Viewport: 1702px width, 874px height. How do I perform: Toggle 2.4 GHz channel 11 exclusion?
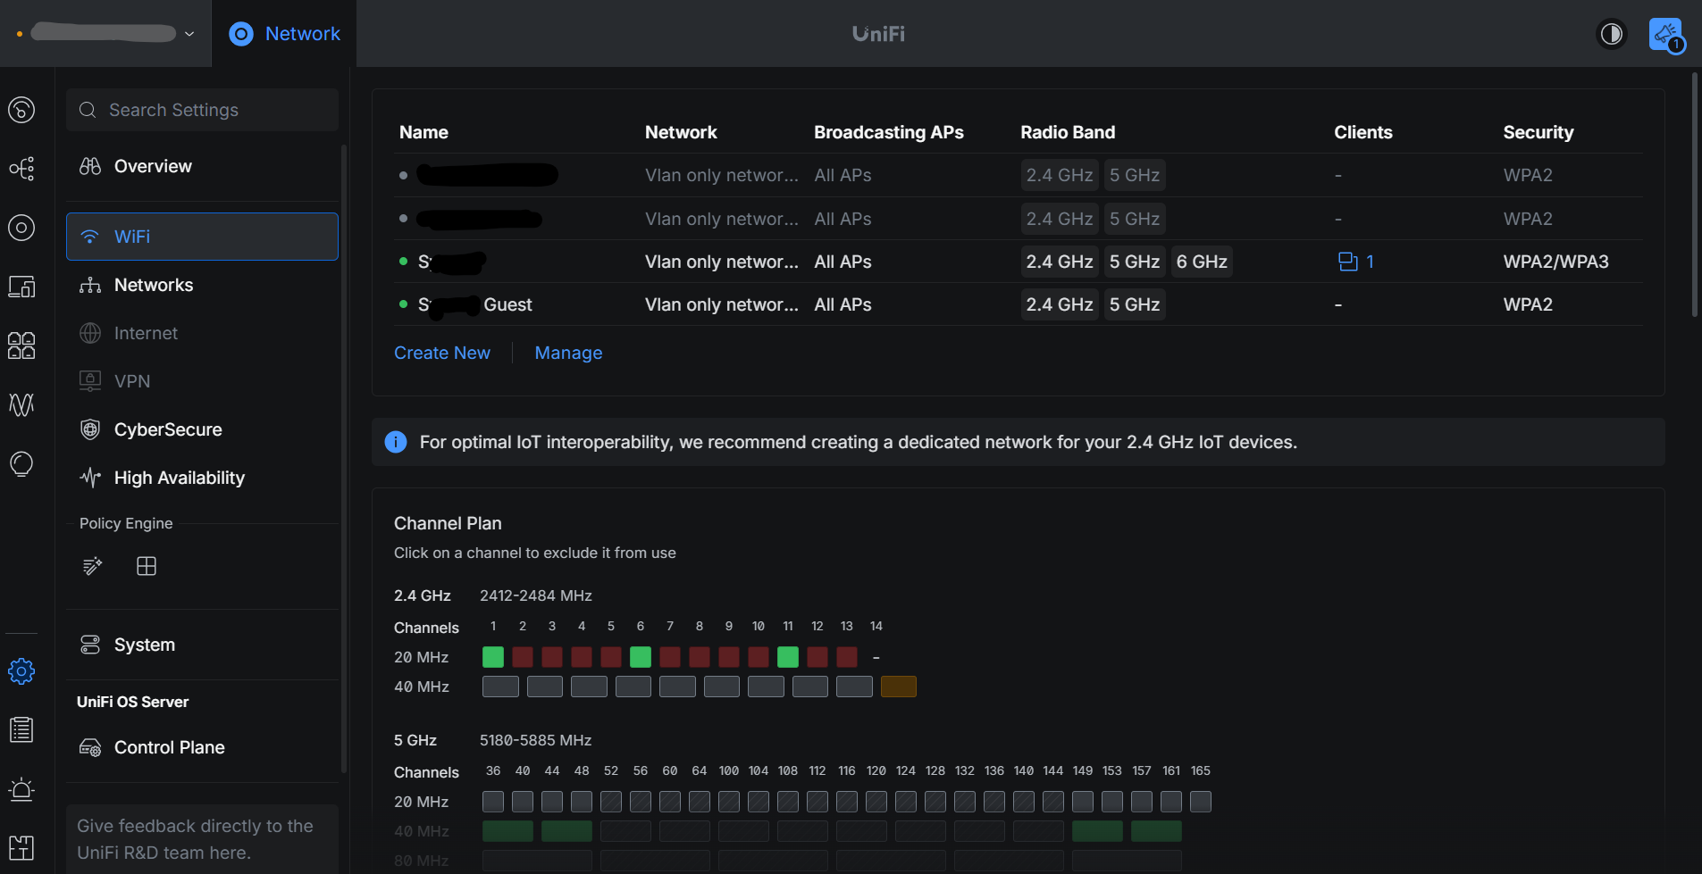[x=788, y=657]
